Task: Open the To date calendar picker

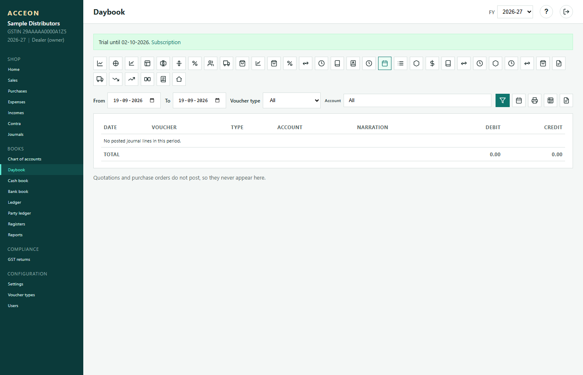Action: (217, 100)
